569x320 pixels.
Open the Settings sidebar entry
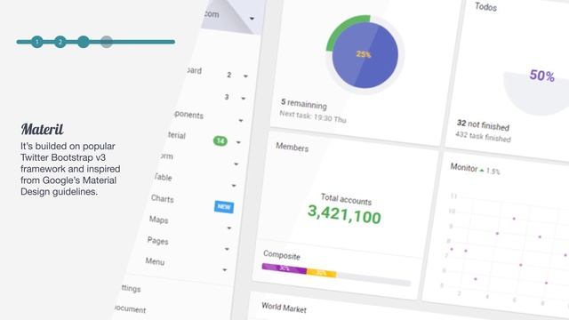tap(131, 288)
